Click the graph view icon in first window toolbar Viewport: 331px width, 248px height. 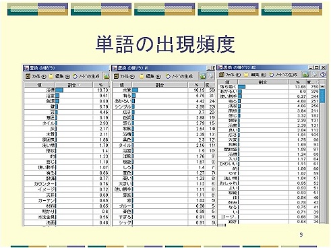click(x=107, y=76)
